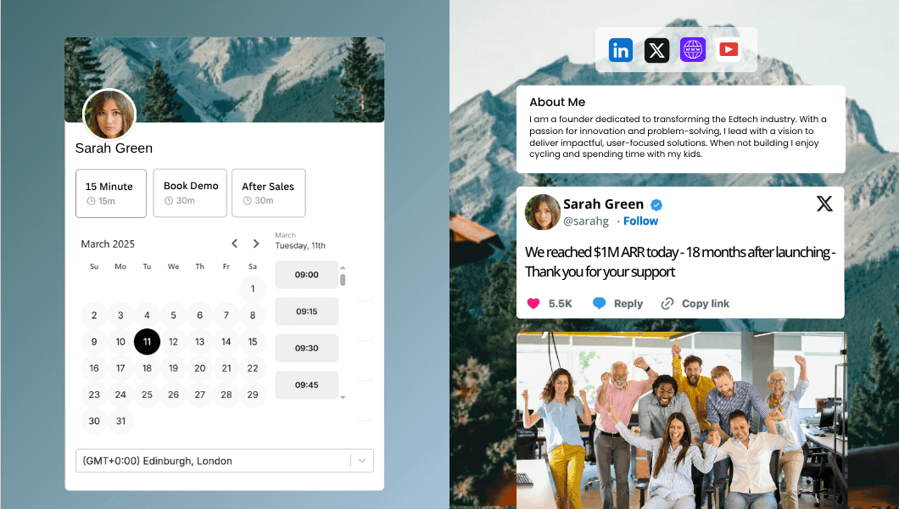Viewport: 899px width, 509px height.
Task: Select March 18 on the calendar
Action: coord(147,367)
